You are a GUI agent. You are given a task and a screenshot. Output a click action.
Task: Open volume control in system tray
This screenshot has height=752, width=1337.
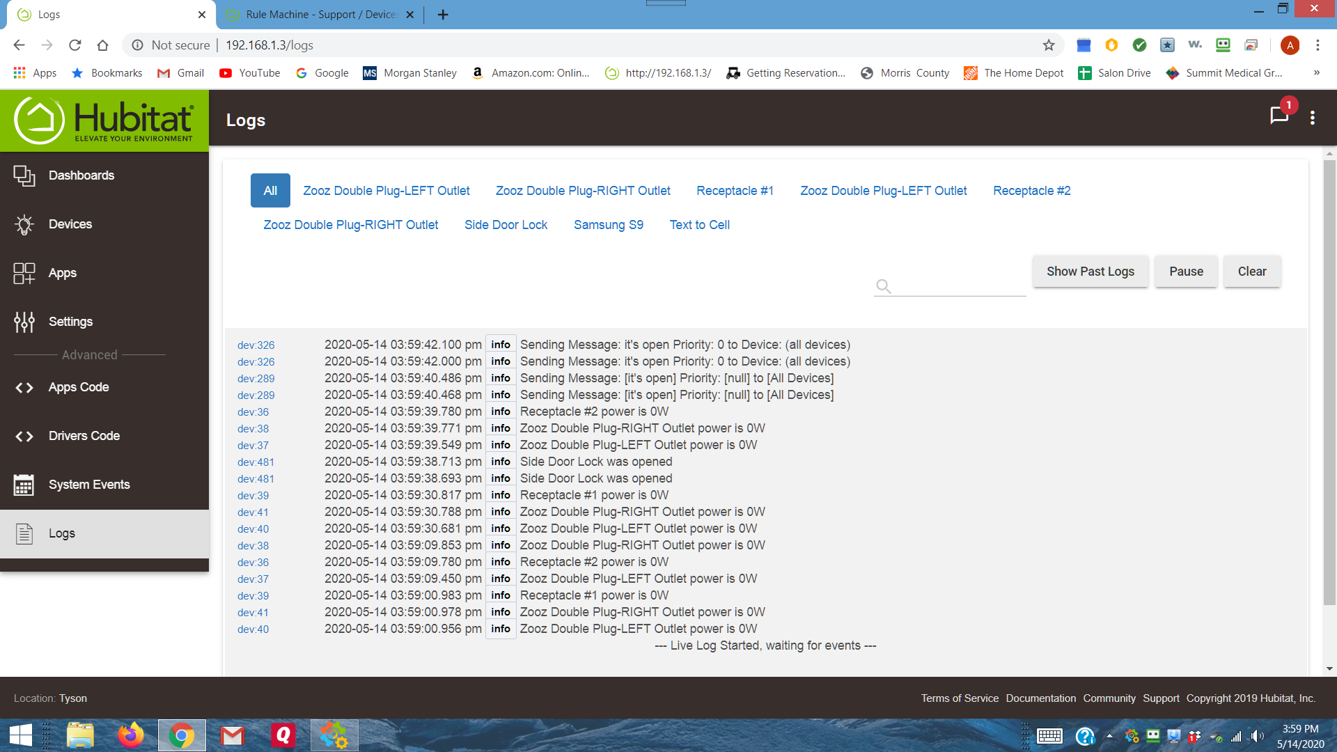pos(1257,736)
